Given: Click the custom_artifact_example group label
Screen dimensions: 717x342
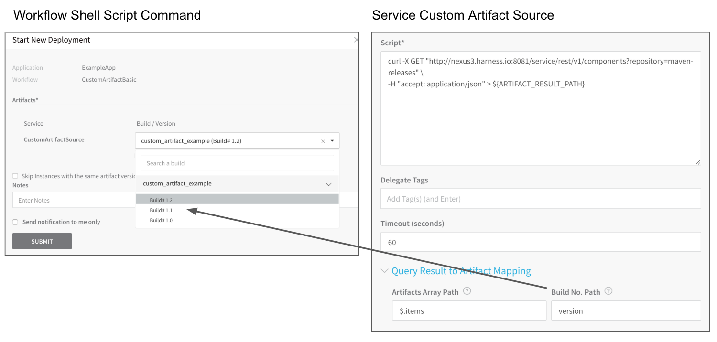Looking at the screenshot, I should point(177,183).
